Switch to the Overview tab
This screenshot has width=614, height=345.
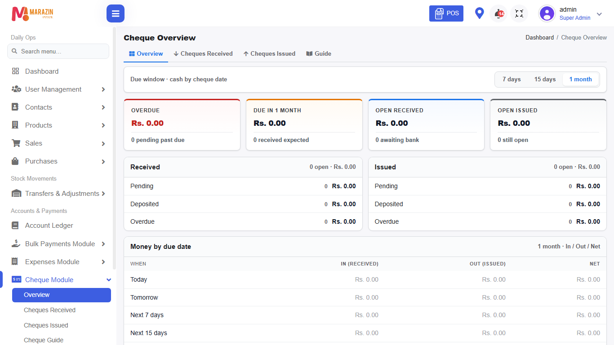146,54
